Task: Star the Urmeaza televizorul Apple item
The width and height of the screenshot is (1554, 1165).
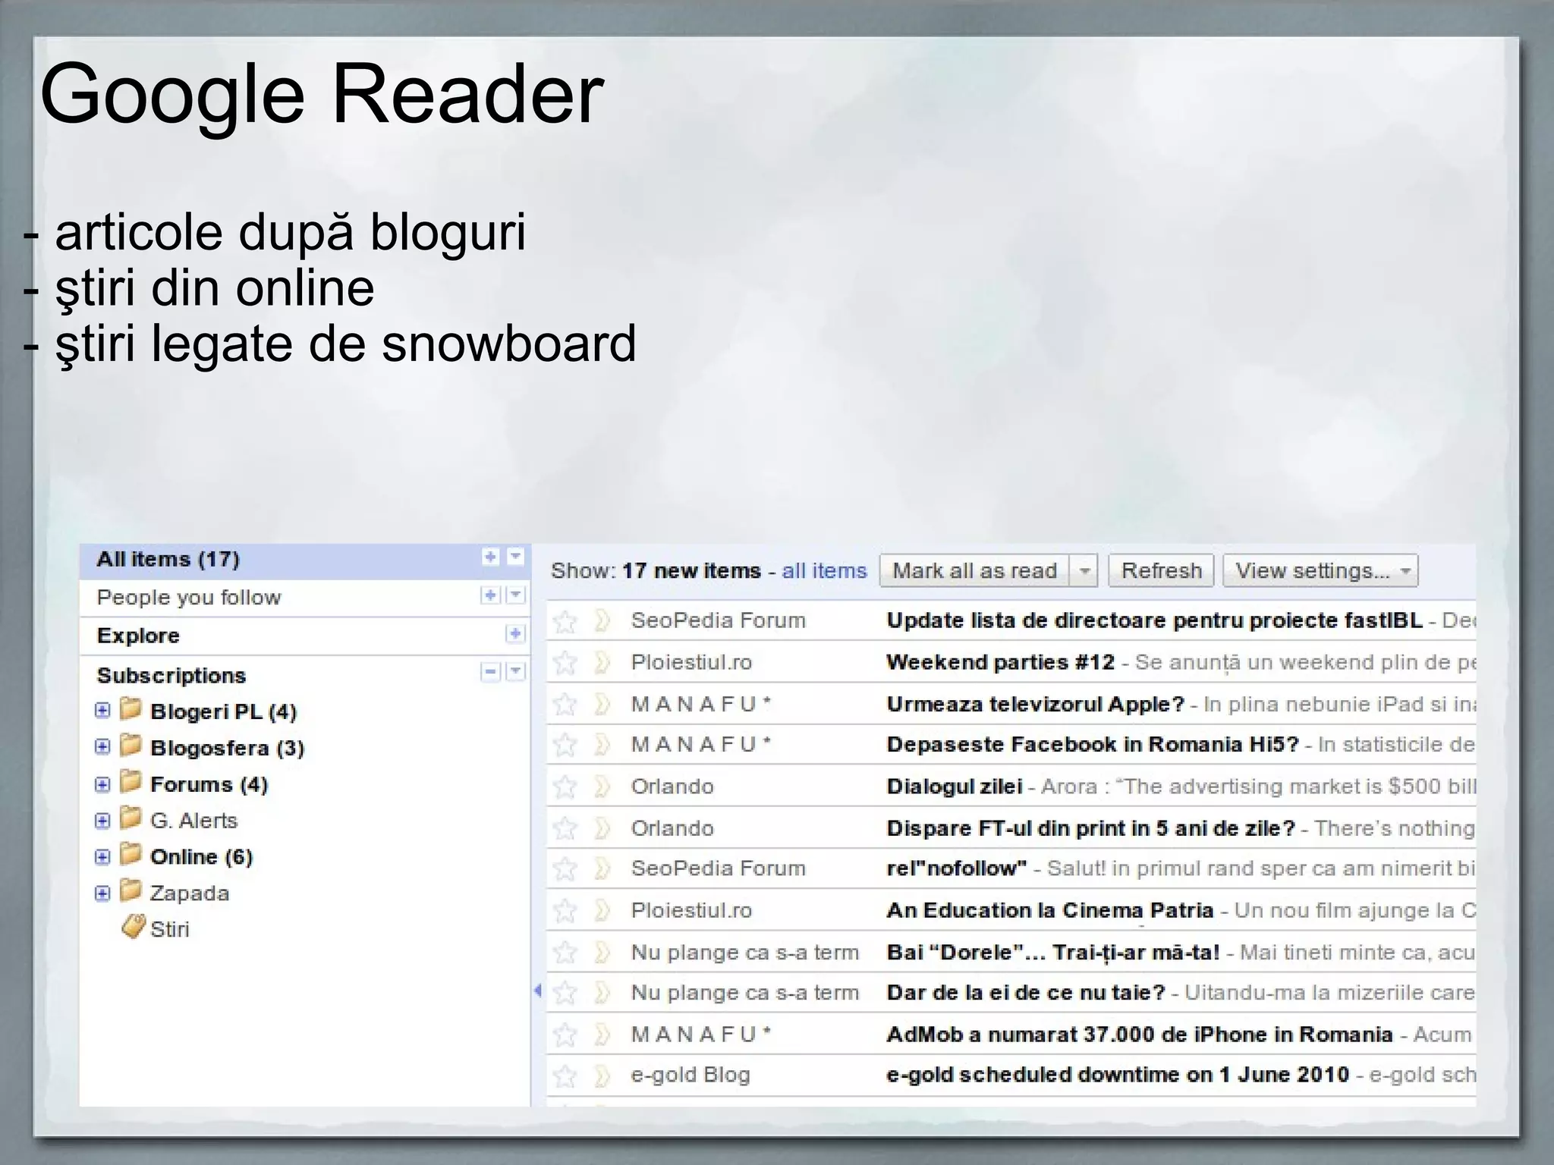Action: 565,705
